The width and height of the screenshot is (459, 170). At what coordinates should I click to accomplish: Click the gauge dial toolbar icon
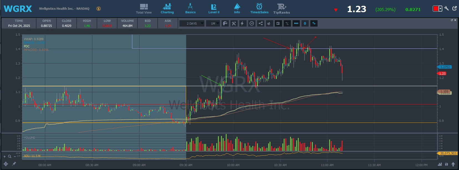(252, 24)
